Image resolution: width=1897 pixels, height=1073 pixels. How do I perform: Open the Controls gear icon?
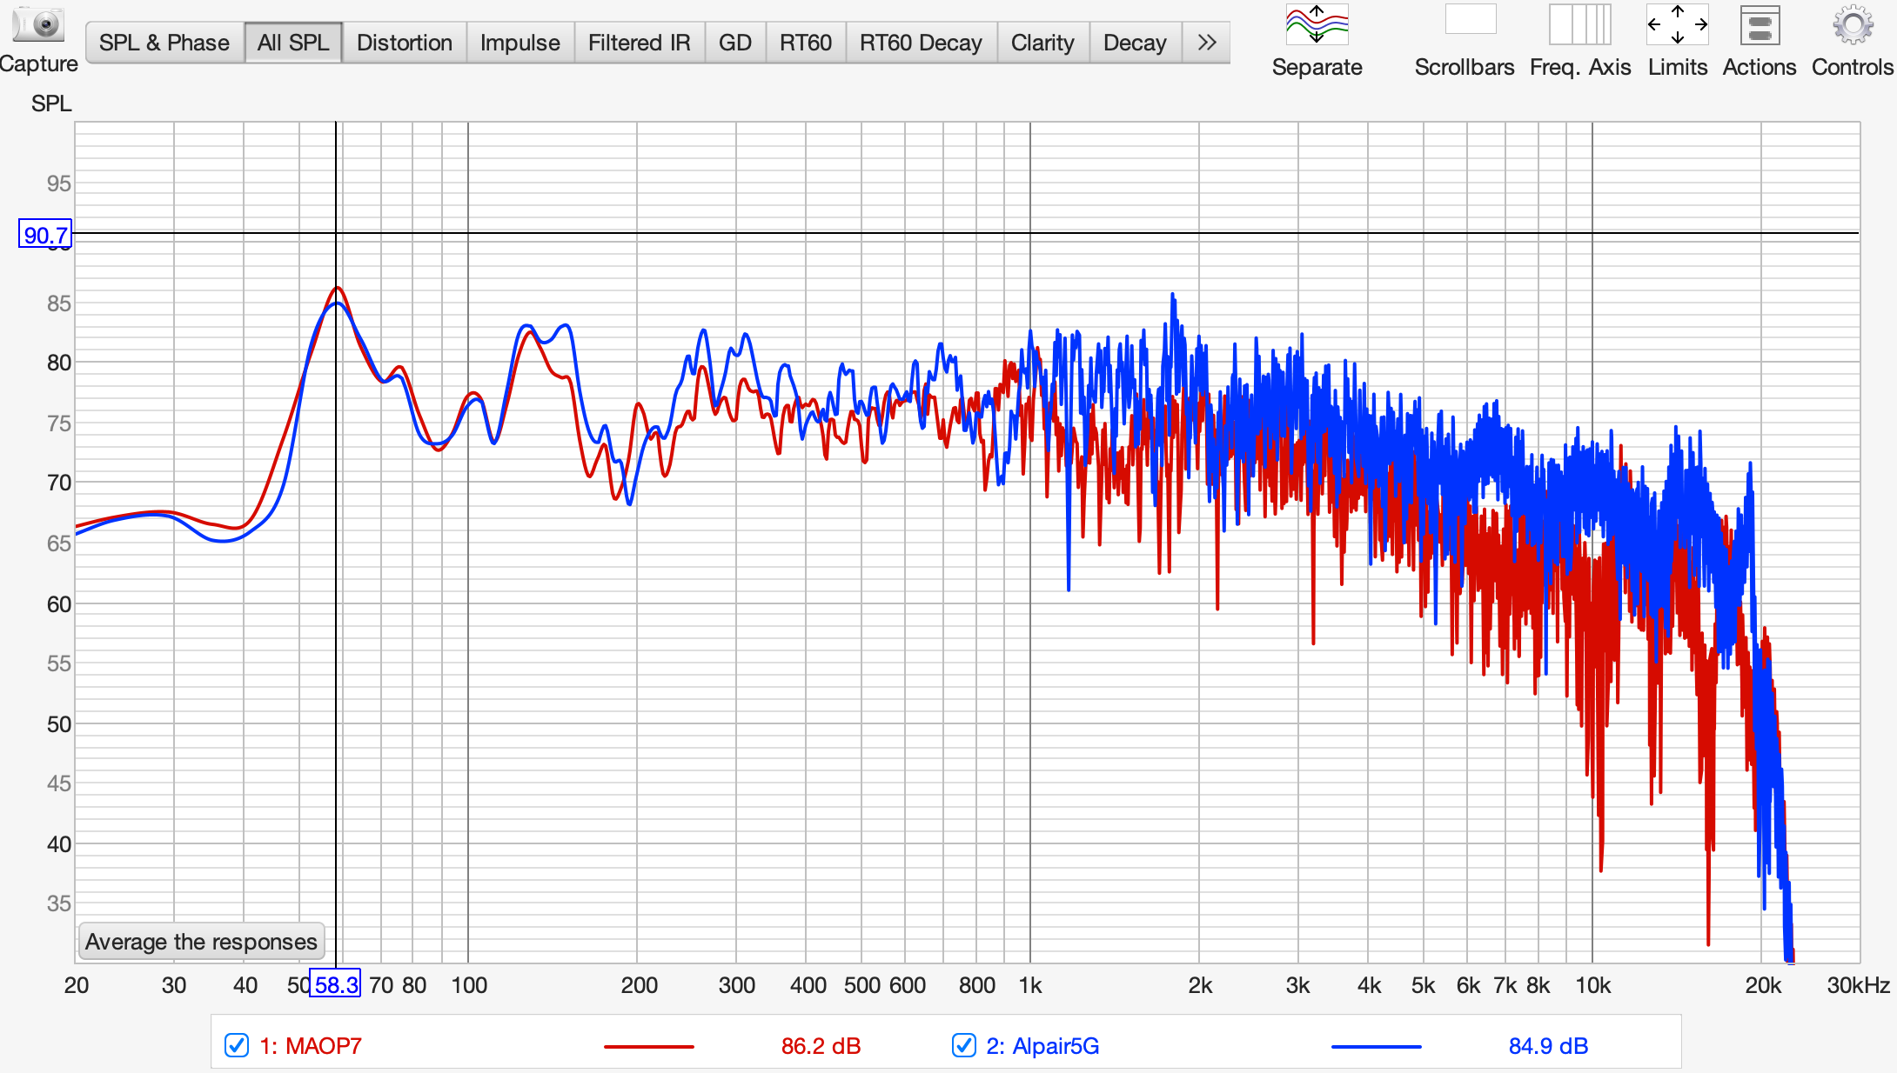pos(1853,26)
